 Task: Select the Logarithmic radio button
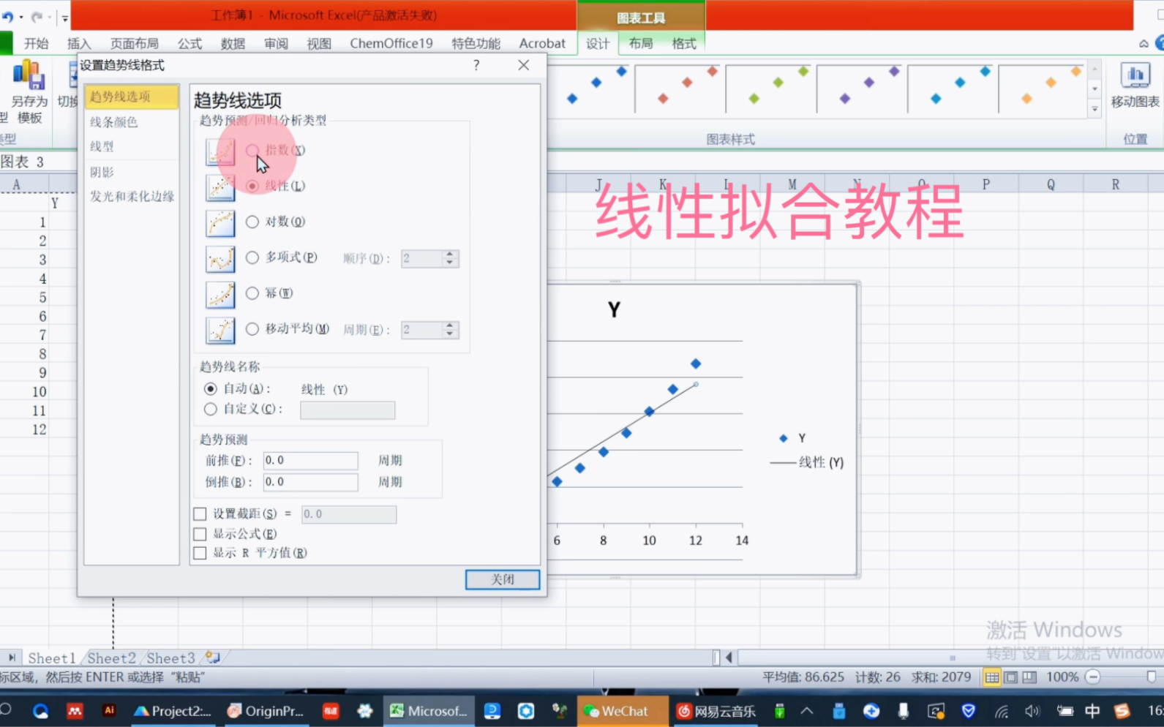[x=252, y=222]
